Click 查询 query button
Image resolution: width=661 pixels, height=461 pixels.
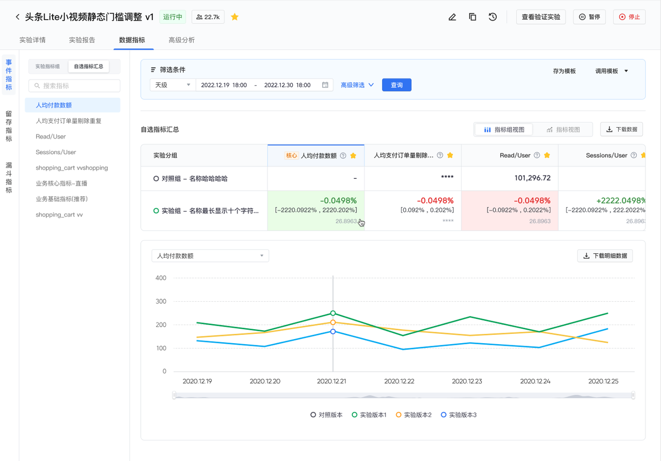397,85
